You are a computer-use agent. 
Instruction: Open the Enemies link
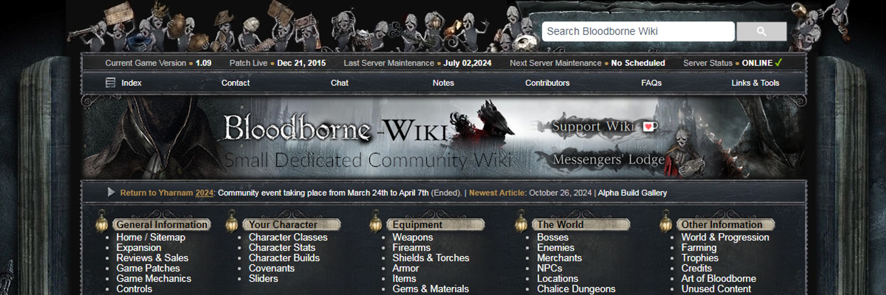(x=556, y=248)
